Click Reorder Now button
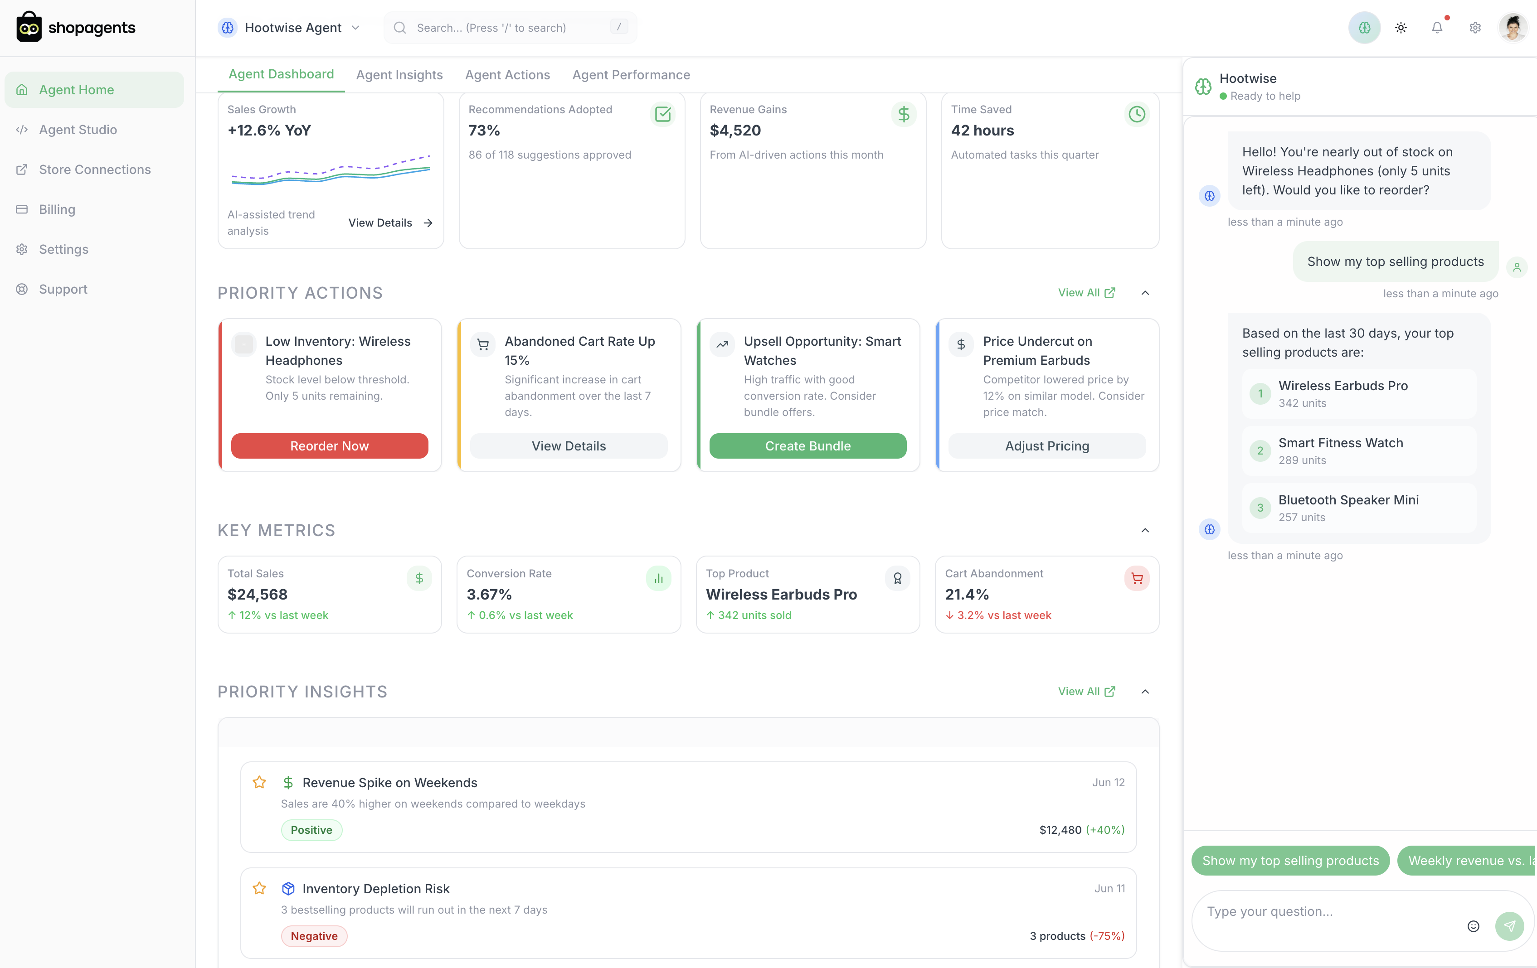Image resolution: width=1537 pixels, height=968 pixels. point(329,446)
